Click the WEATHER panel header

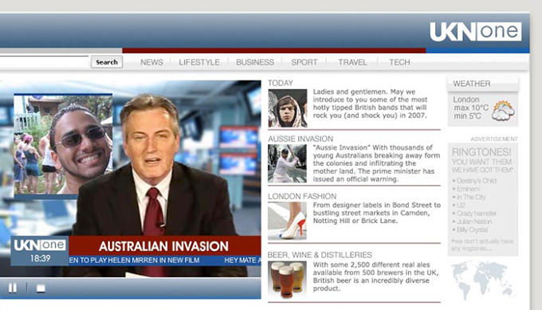pyautogui.click(x=483, y=84)
